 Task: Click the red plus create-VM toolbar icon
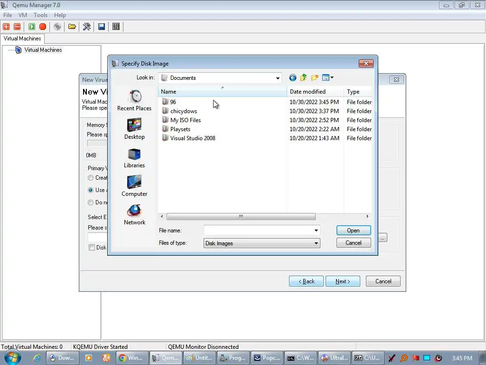click(x=6, y=27)
